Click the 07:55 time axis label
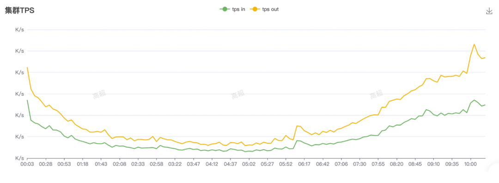 [x=378, y=164]
